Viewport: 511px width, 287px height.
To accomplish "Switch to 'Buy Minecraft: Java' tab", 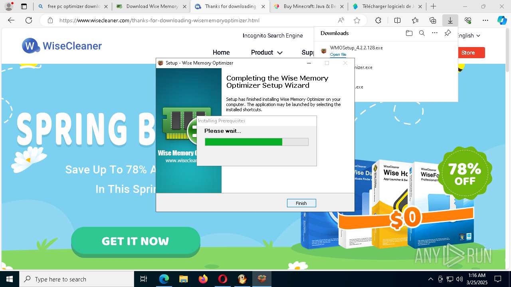I will pos(309,6).
